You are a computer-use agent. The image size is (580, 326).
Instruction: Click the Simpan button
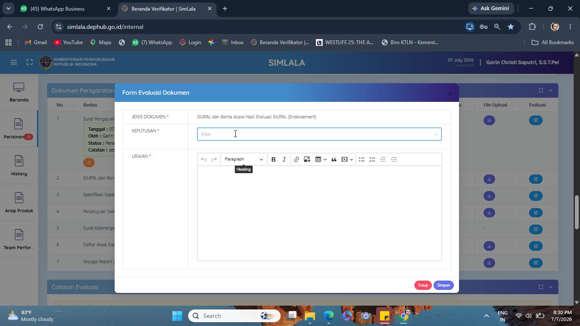(x=443, y=285)
